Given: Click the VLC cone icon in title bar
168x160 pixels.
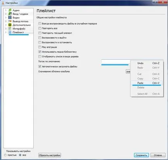Looking at the screenshot, I should 3,3.
